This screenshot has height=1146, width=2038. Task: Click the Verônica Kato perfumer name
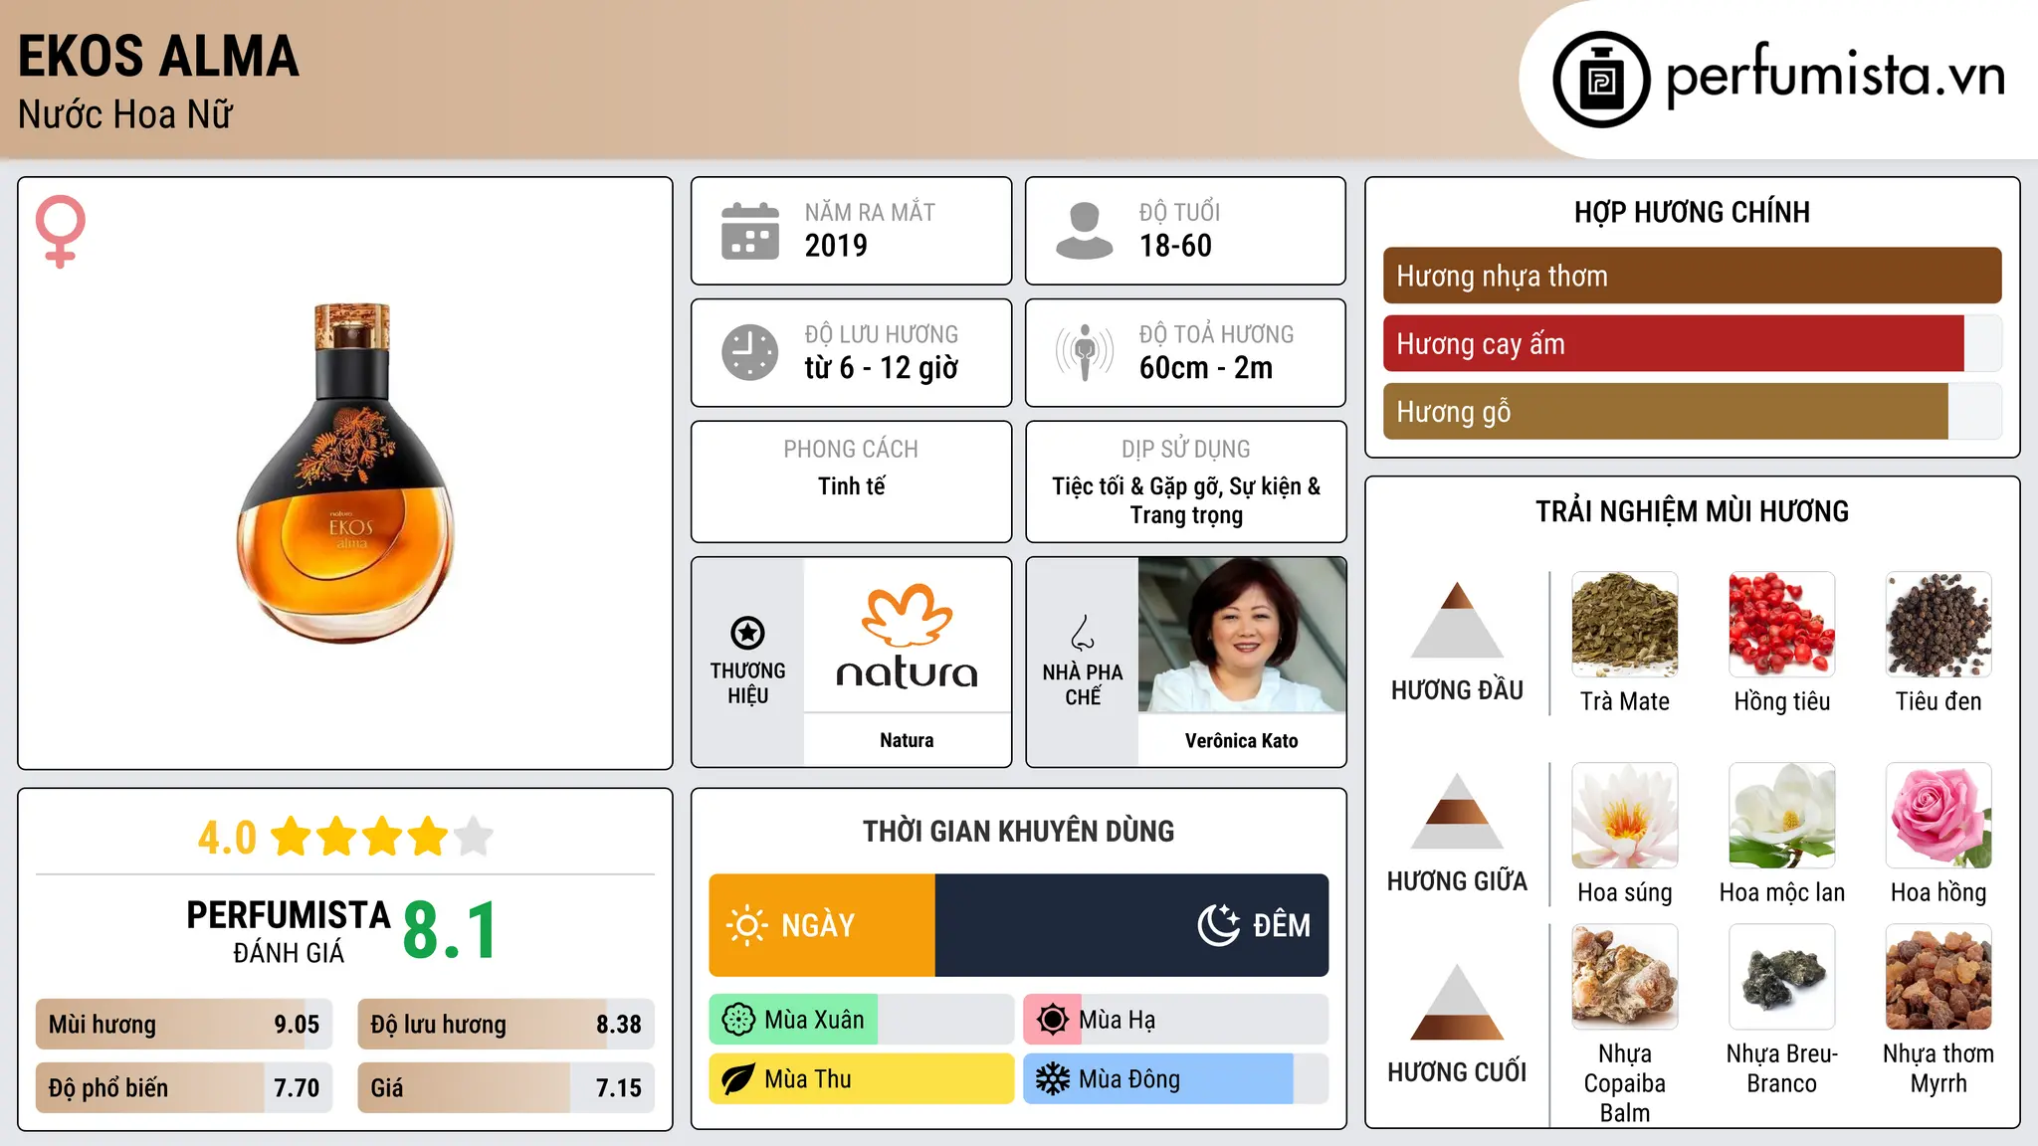[1242, 740]
